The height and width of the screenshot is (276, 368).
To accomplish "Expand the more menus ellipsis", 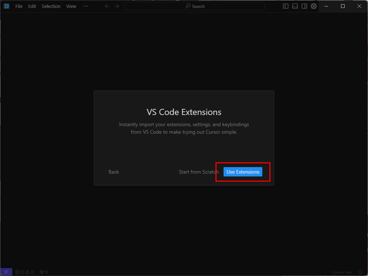I will [86, 6].
